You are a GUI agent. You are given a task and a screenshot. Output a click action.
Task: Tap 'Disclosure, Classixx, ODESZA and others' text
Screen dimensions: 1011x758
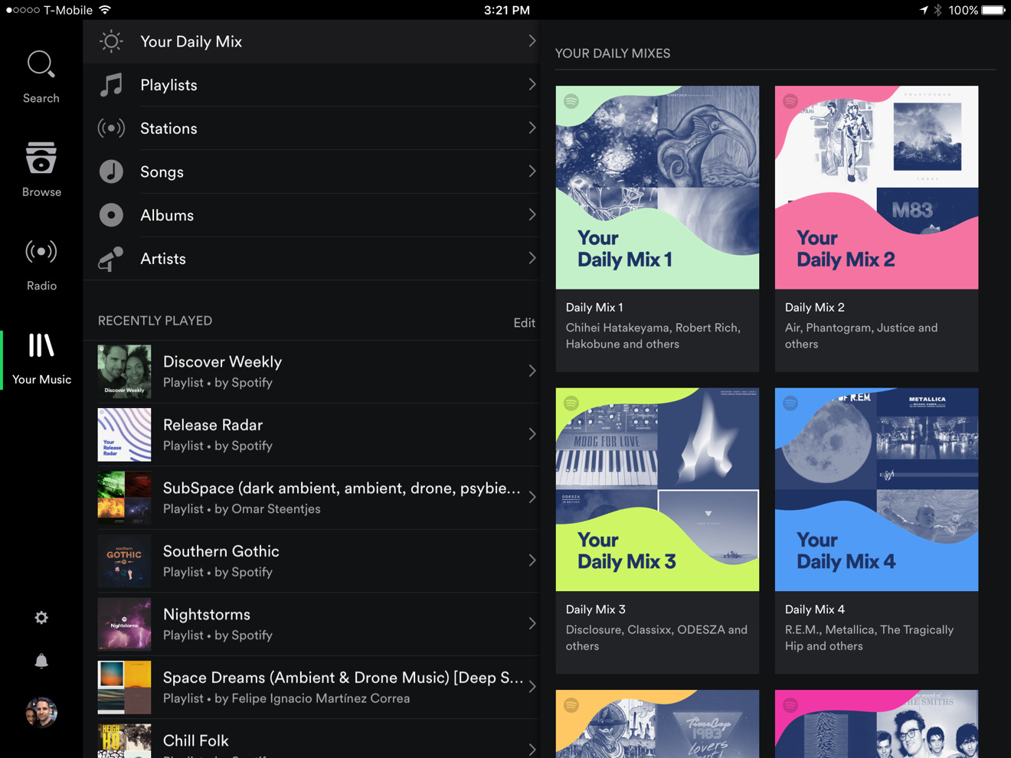[x=656, y=638]
